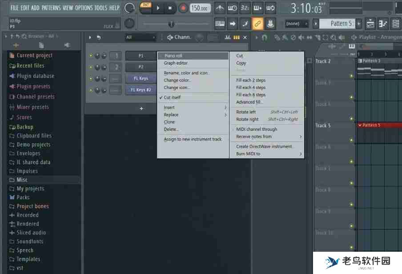
Task: Click the tempo field showing 150.000
Action: (200, 8)
